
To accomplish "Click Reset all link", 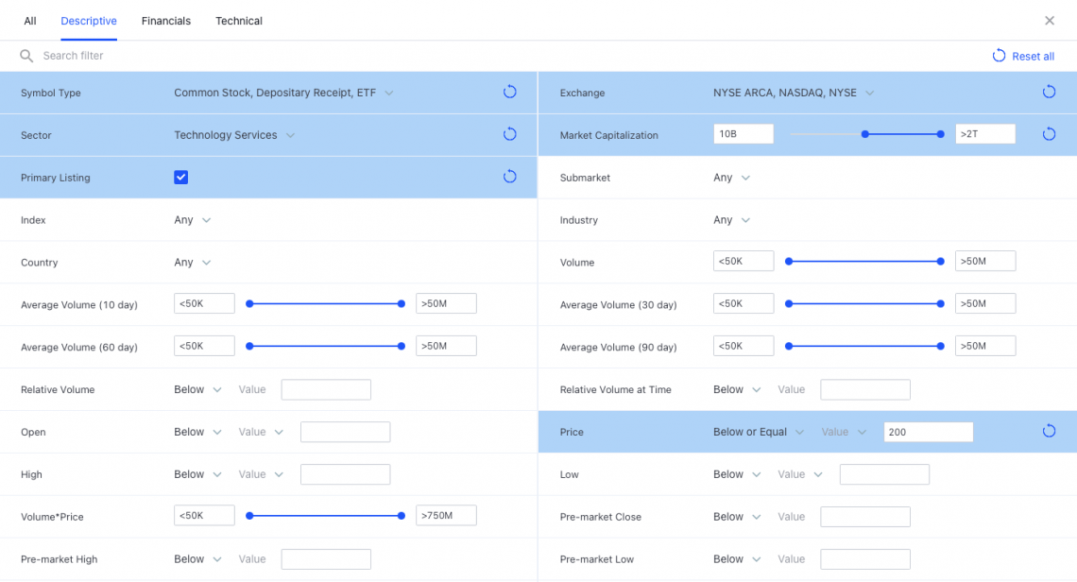I will (x=1023, y=56).
